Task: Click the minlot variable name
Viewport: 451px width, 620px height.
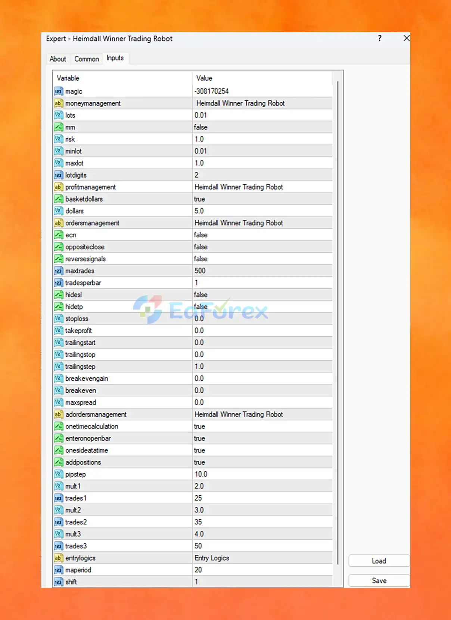Action: coord(73,151)
